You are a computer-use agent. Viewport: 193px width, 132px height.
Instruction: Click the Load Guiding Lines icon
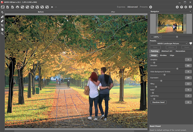tap(37, 7)
